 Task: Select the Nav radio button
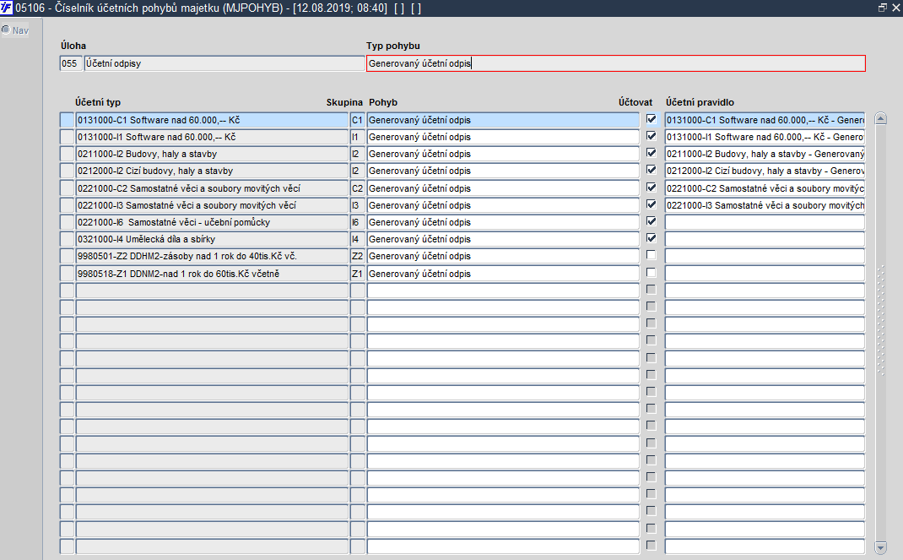[x=6, y=30]
